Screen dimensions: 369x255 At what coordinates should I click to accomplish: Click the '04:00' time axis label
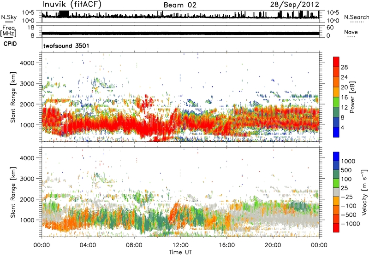88,245
